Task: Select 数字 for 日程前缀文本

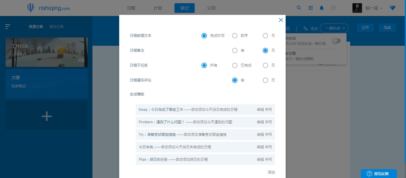Action: [235, 36]
